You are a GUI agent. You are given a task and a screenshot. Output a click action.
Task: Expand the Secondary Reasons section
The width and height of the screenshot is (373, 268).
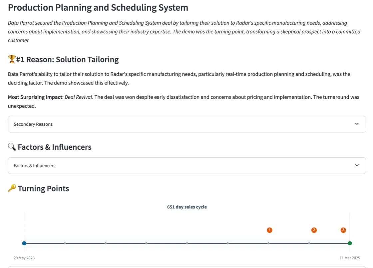tap(186, 124)
